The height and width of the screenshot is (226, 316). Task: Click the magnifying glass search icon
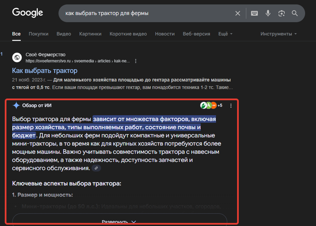click(295, 13)
